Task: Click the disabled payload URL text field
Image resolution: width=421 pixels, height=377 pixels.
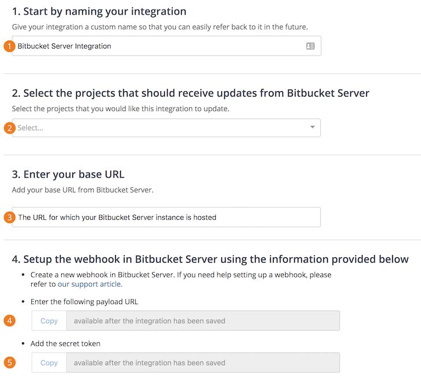Action: click(202, 321)
